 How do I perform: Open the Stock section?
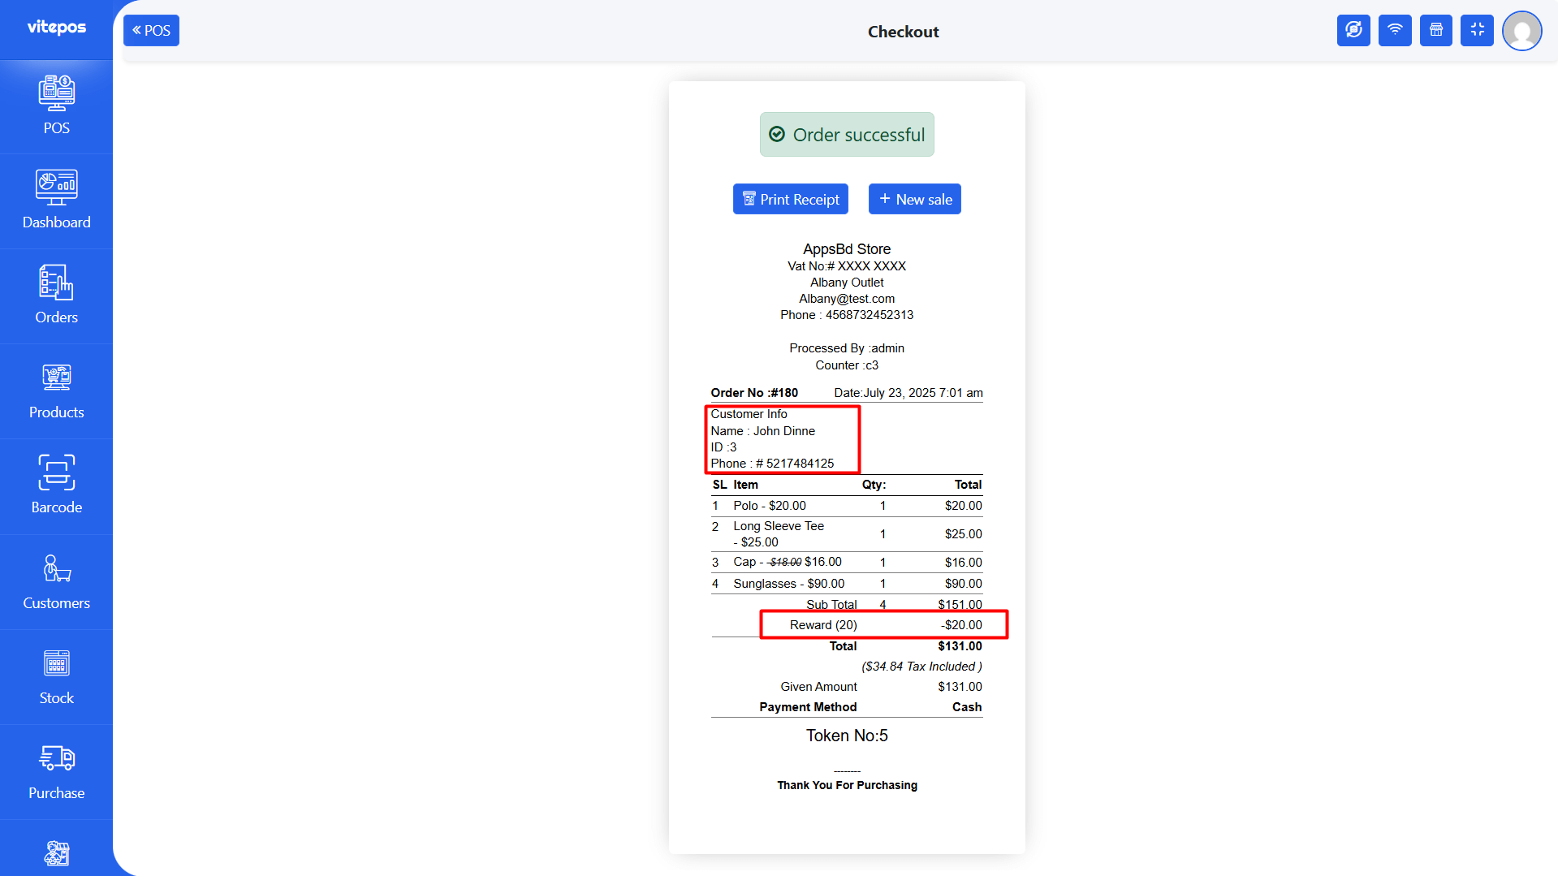point(56,676)
